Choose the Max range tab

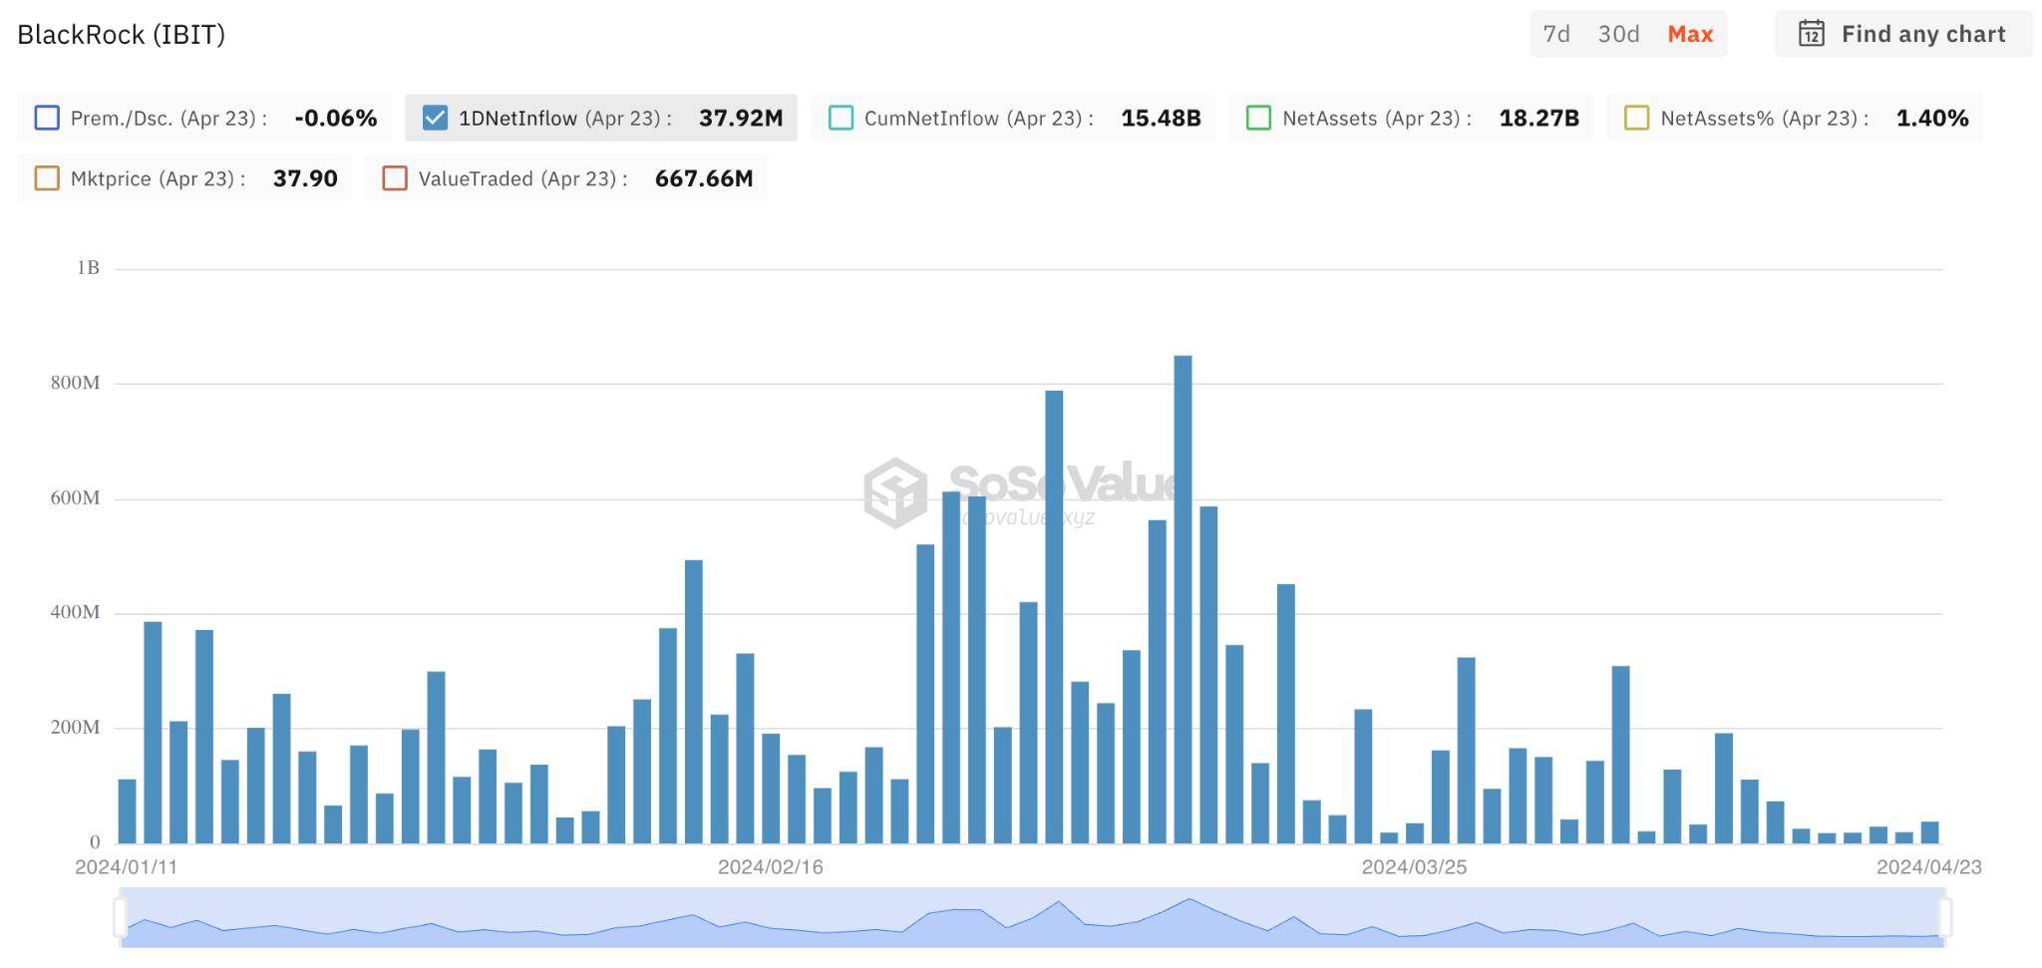[x=1690, y=34]
